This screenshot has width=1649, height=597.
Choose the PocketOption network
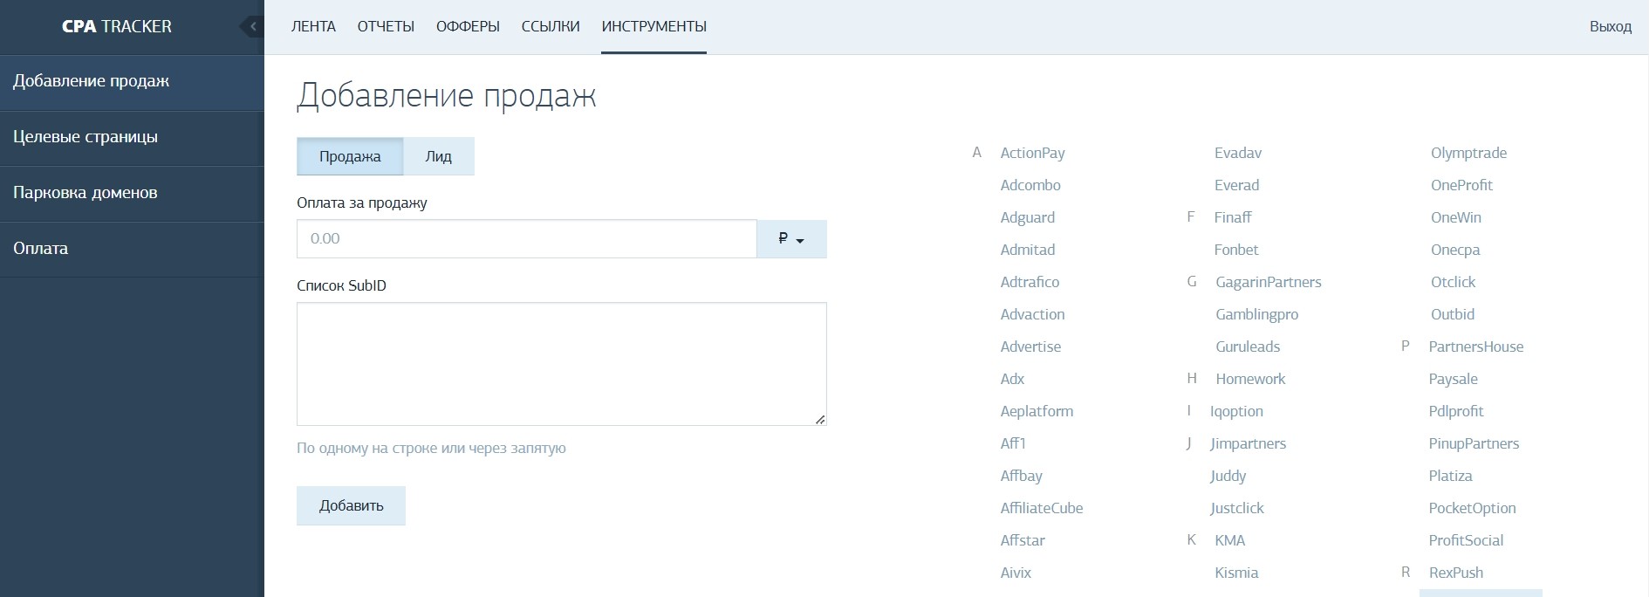tap(1472, 508)
